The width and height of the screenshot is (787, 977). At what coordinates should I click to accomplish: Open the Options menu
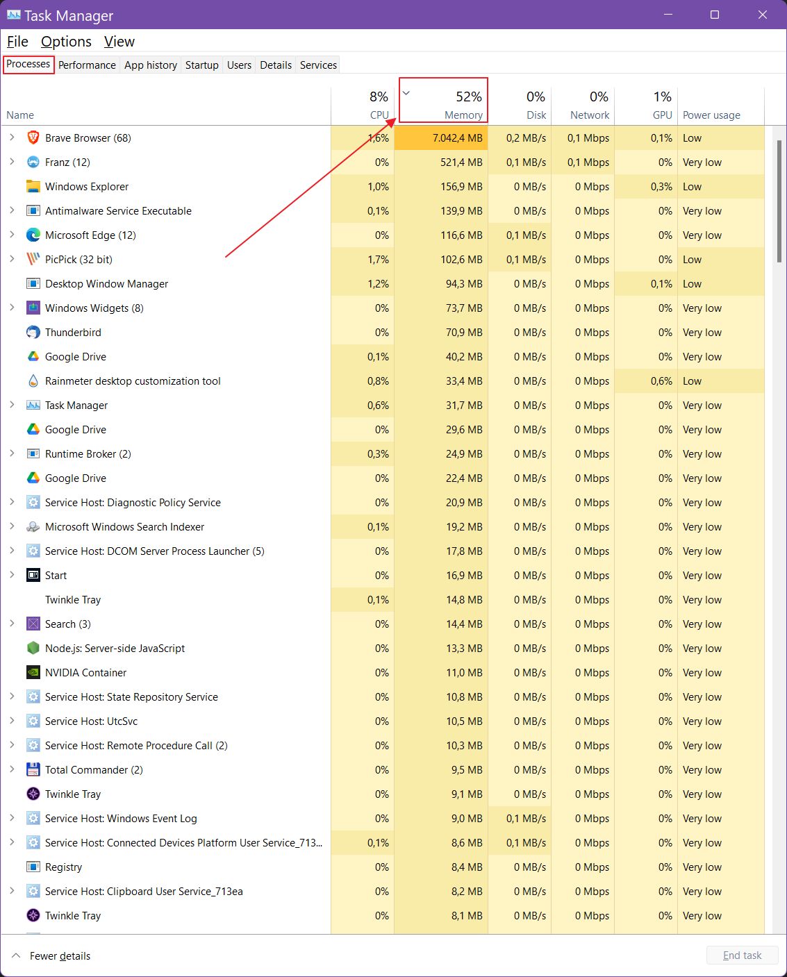[66, 41]
